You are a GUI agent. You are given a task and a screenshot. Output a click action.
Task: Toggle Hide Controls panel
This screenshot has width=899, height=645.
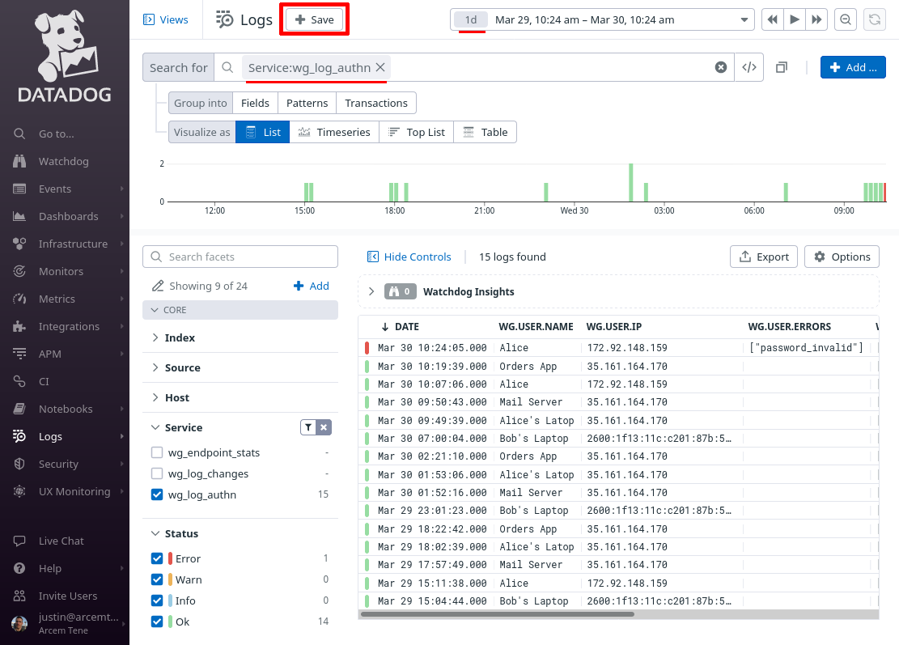point(409,257)
